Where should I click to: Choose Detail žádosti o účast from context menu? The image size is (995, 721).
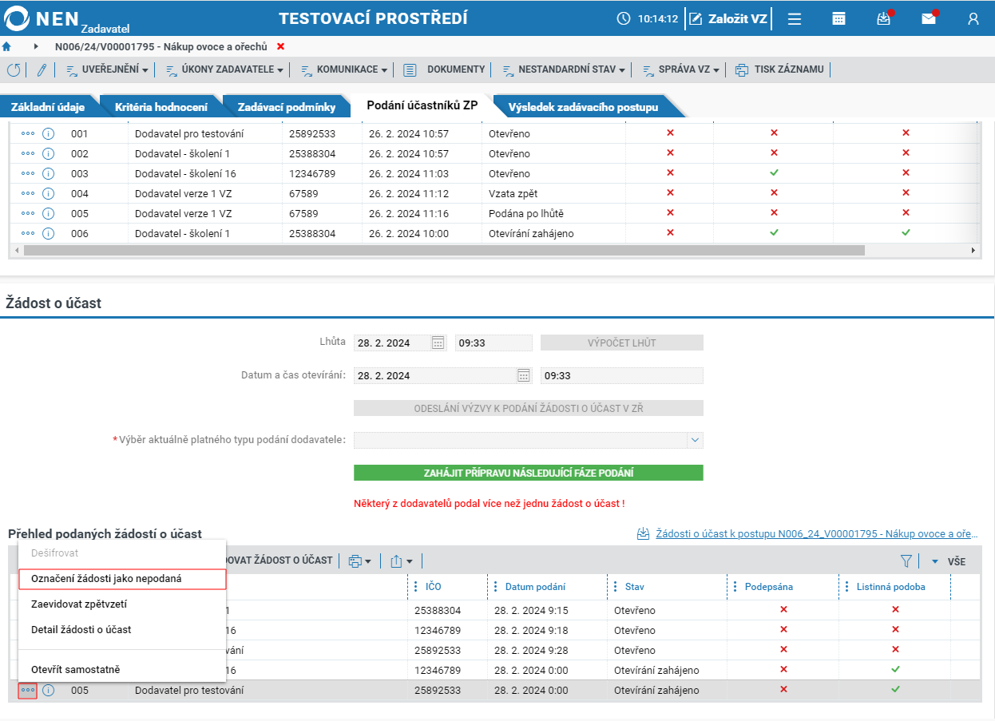coord(81,629)
